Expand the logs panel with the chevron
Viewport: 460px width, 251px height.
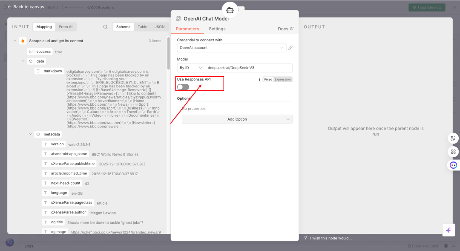454,246
